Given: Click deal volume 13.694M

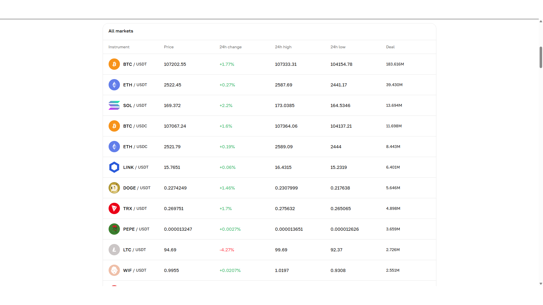Looking at the screenshot, I should pos(394,105).
